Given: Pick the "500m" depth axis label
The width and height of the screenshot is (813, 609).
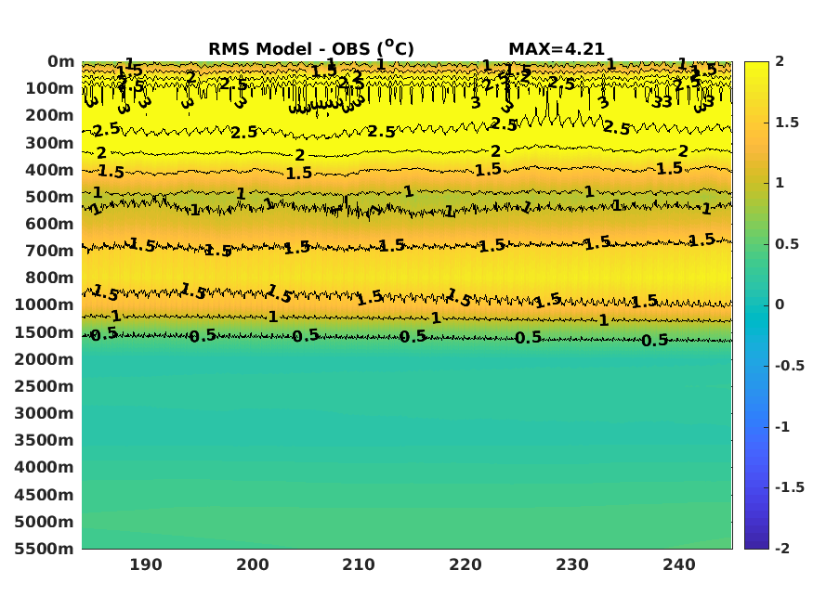Looking at the screenshot, I should click(50, 197).
